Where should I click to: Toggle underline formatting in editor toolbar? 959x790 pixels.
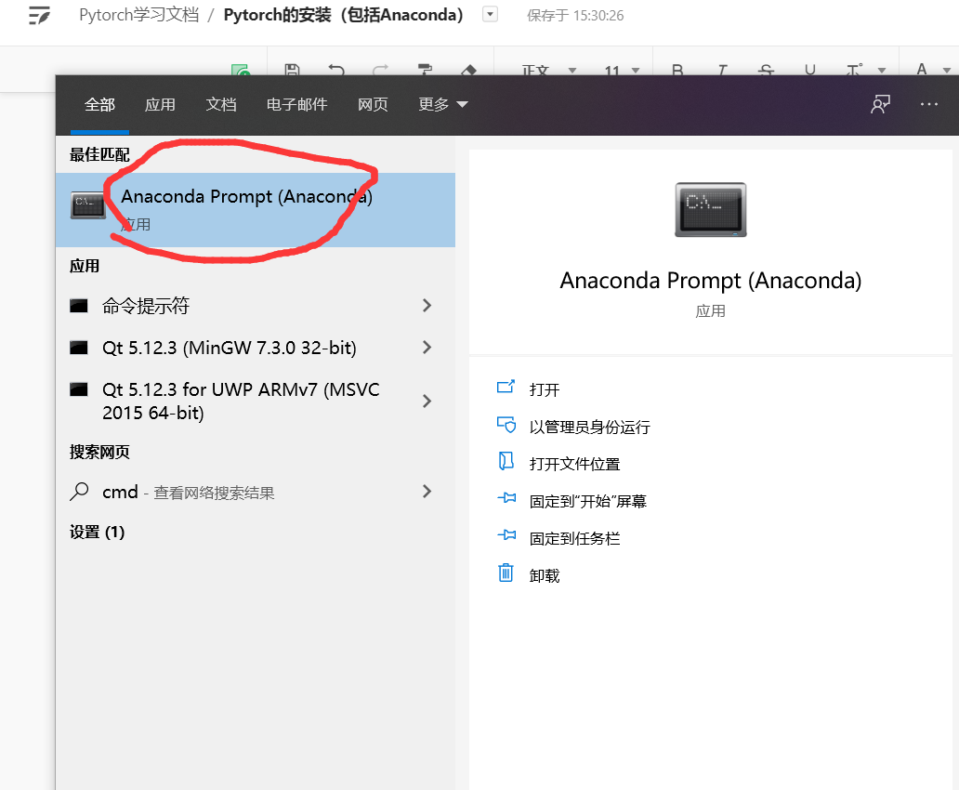click(809, 70)
